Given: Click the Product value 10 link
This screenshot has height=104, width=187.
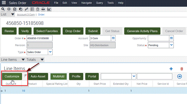Looking at the screenshot, I should (x=24, y=91).
